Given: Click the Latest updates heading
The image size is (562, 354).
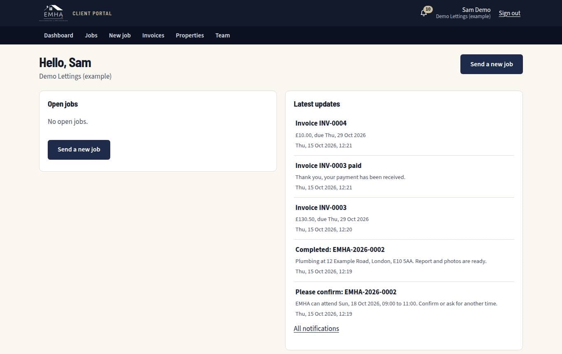Looking at the screenshot, I should pos(317,104).
